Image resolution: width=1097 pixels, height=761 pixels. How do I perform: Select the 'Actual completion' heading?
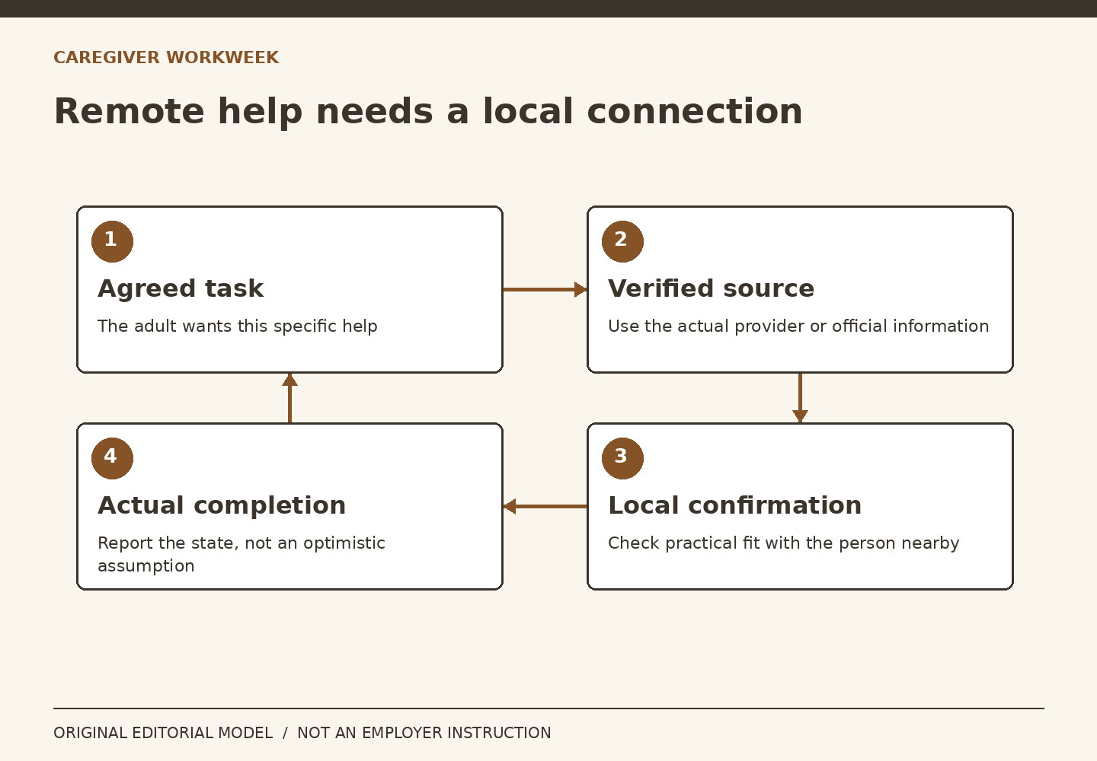pyautogui.click(x=222, y=505)
